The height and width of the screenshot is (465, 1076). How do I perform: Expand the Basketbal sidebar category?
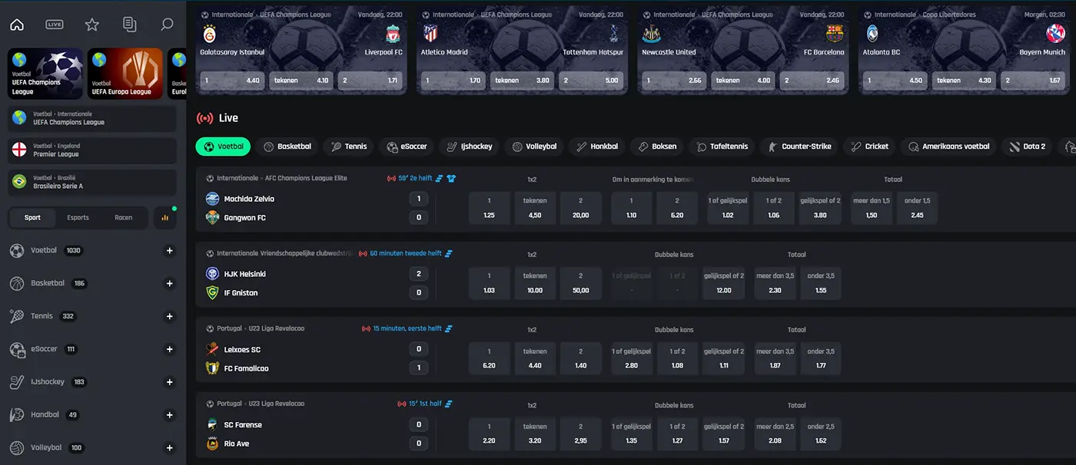[x=170, y=284]
